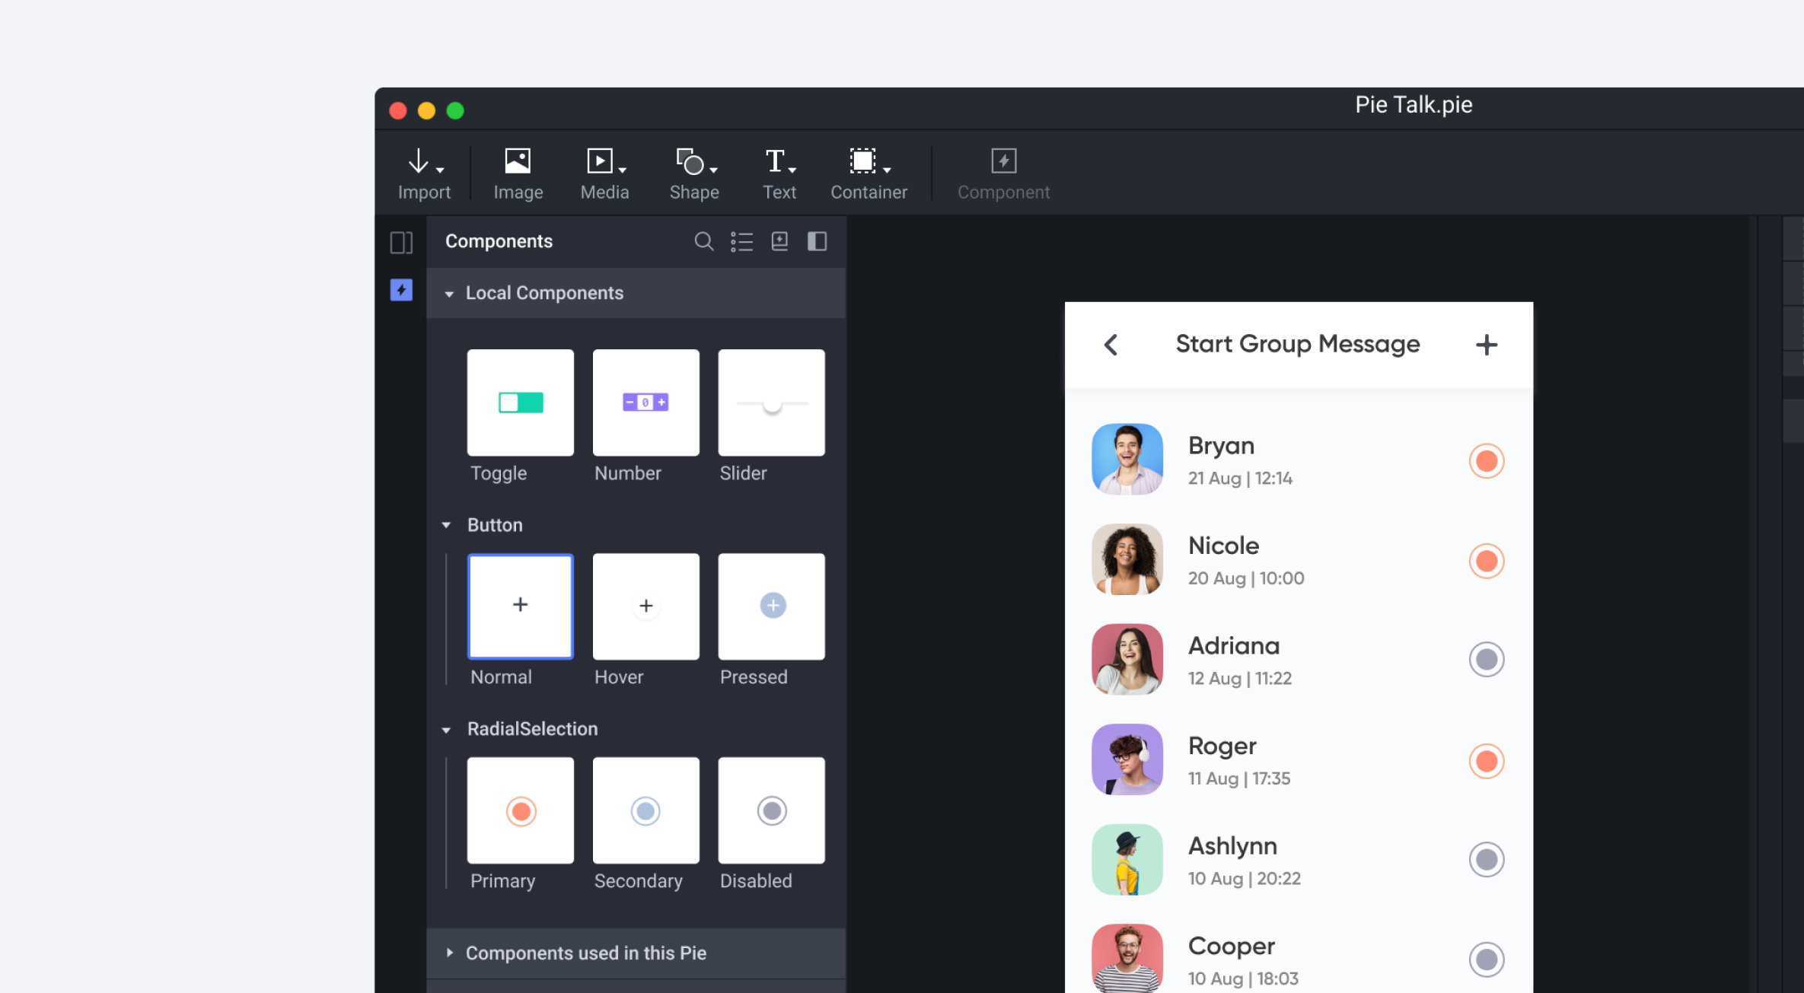Open the layers panel sidebar icon

coord(401,243)
